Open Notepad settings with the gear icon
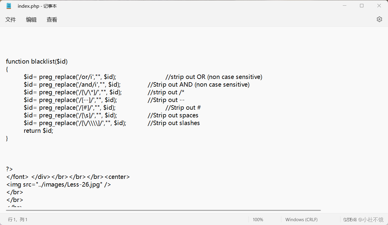Image resolution: width=388 pixels, height=225 pixels. click(379, 19)
